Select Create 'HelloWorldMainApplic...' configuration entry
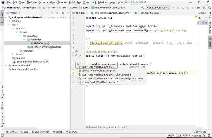Screen dimensions: 212x138 coord(112,82)
